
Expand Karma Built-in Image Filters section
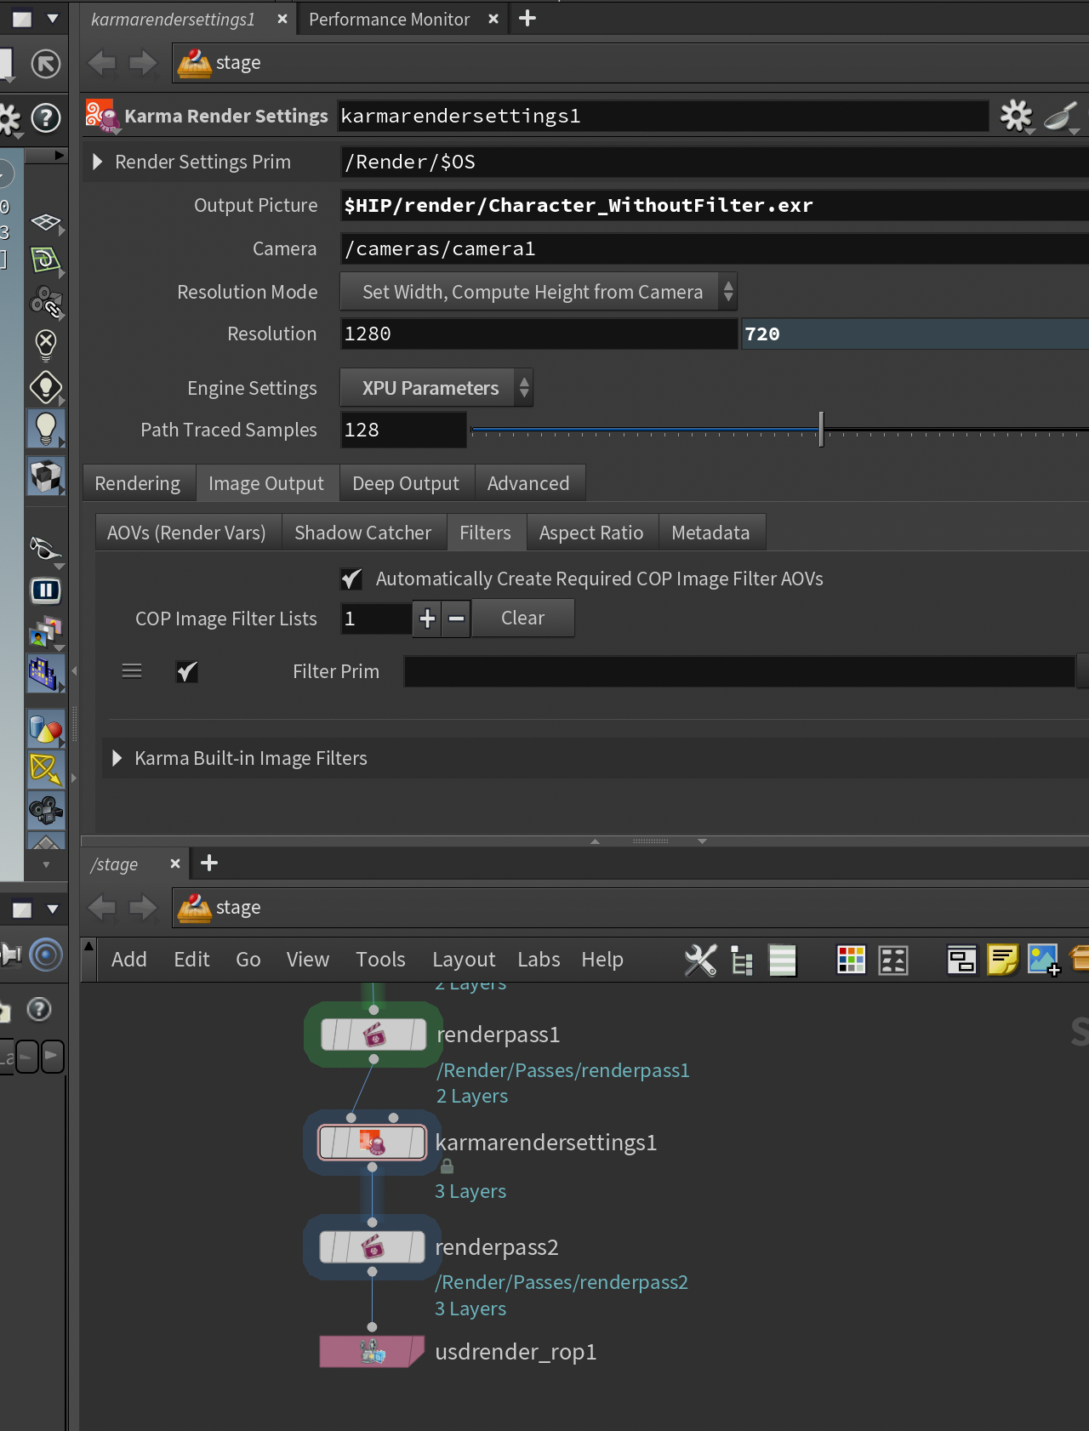[x=117, y=758]
